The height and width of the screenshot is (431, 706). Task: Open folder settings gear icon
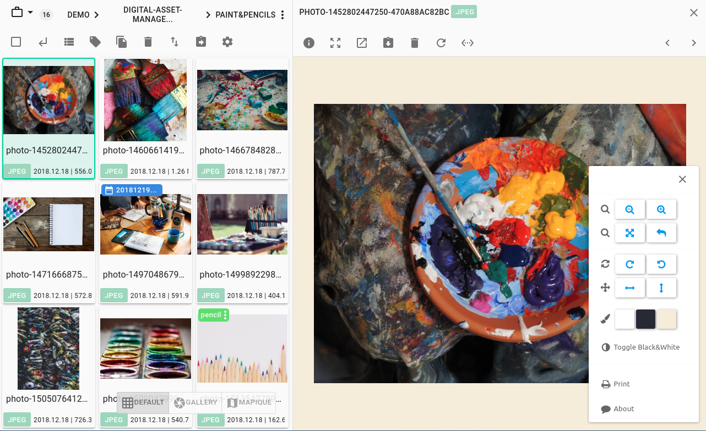(x=227, y=42)
